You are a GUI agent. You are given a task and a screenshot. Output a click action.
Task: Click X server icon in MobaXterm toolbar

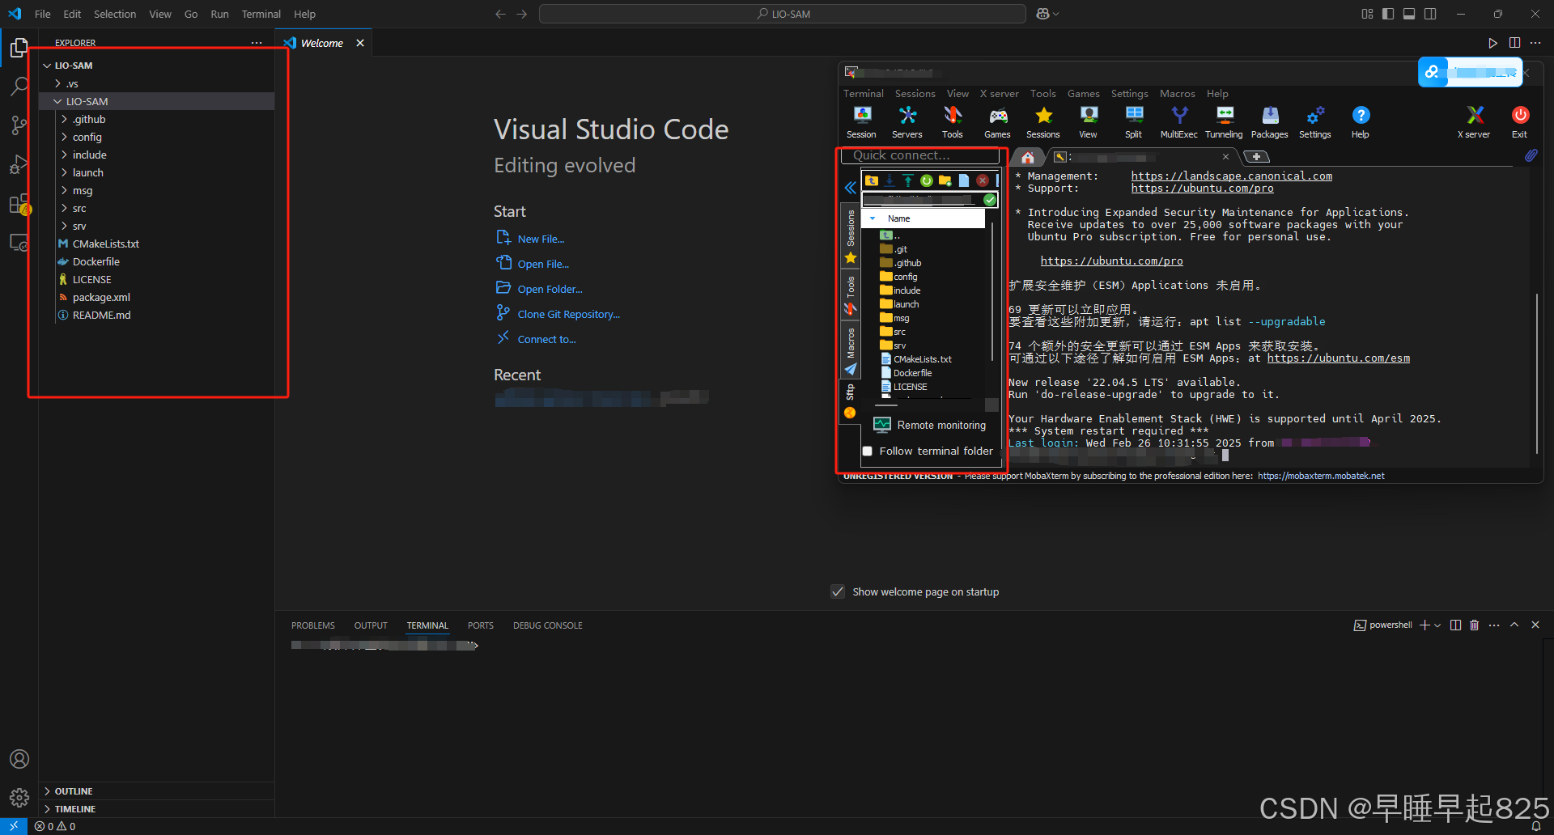pos(1475,122)
